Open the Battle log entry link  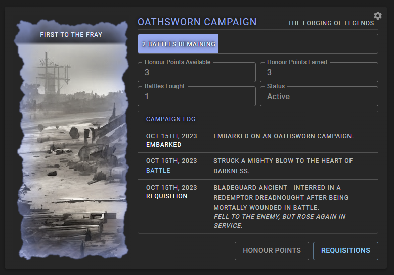[x=158, y=171]
